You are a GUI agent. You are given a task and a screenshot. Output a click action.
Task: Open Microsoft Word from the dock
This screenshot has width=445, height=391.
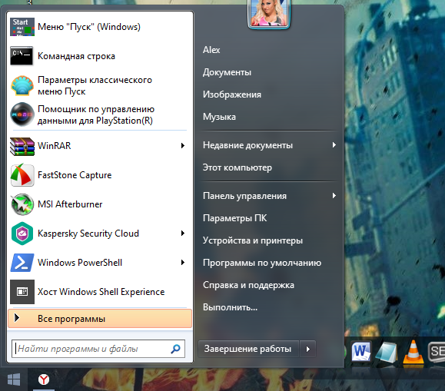[361, 352]
